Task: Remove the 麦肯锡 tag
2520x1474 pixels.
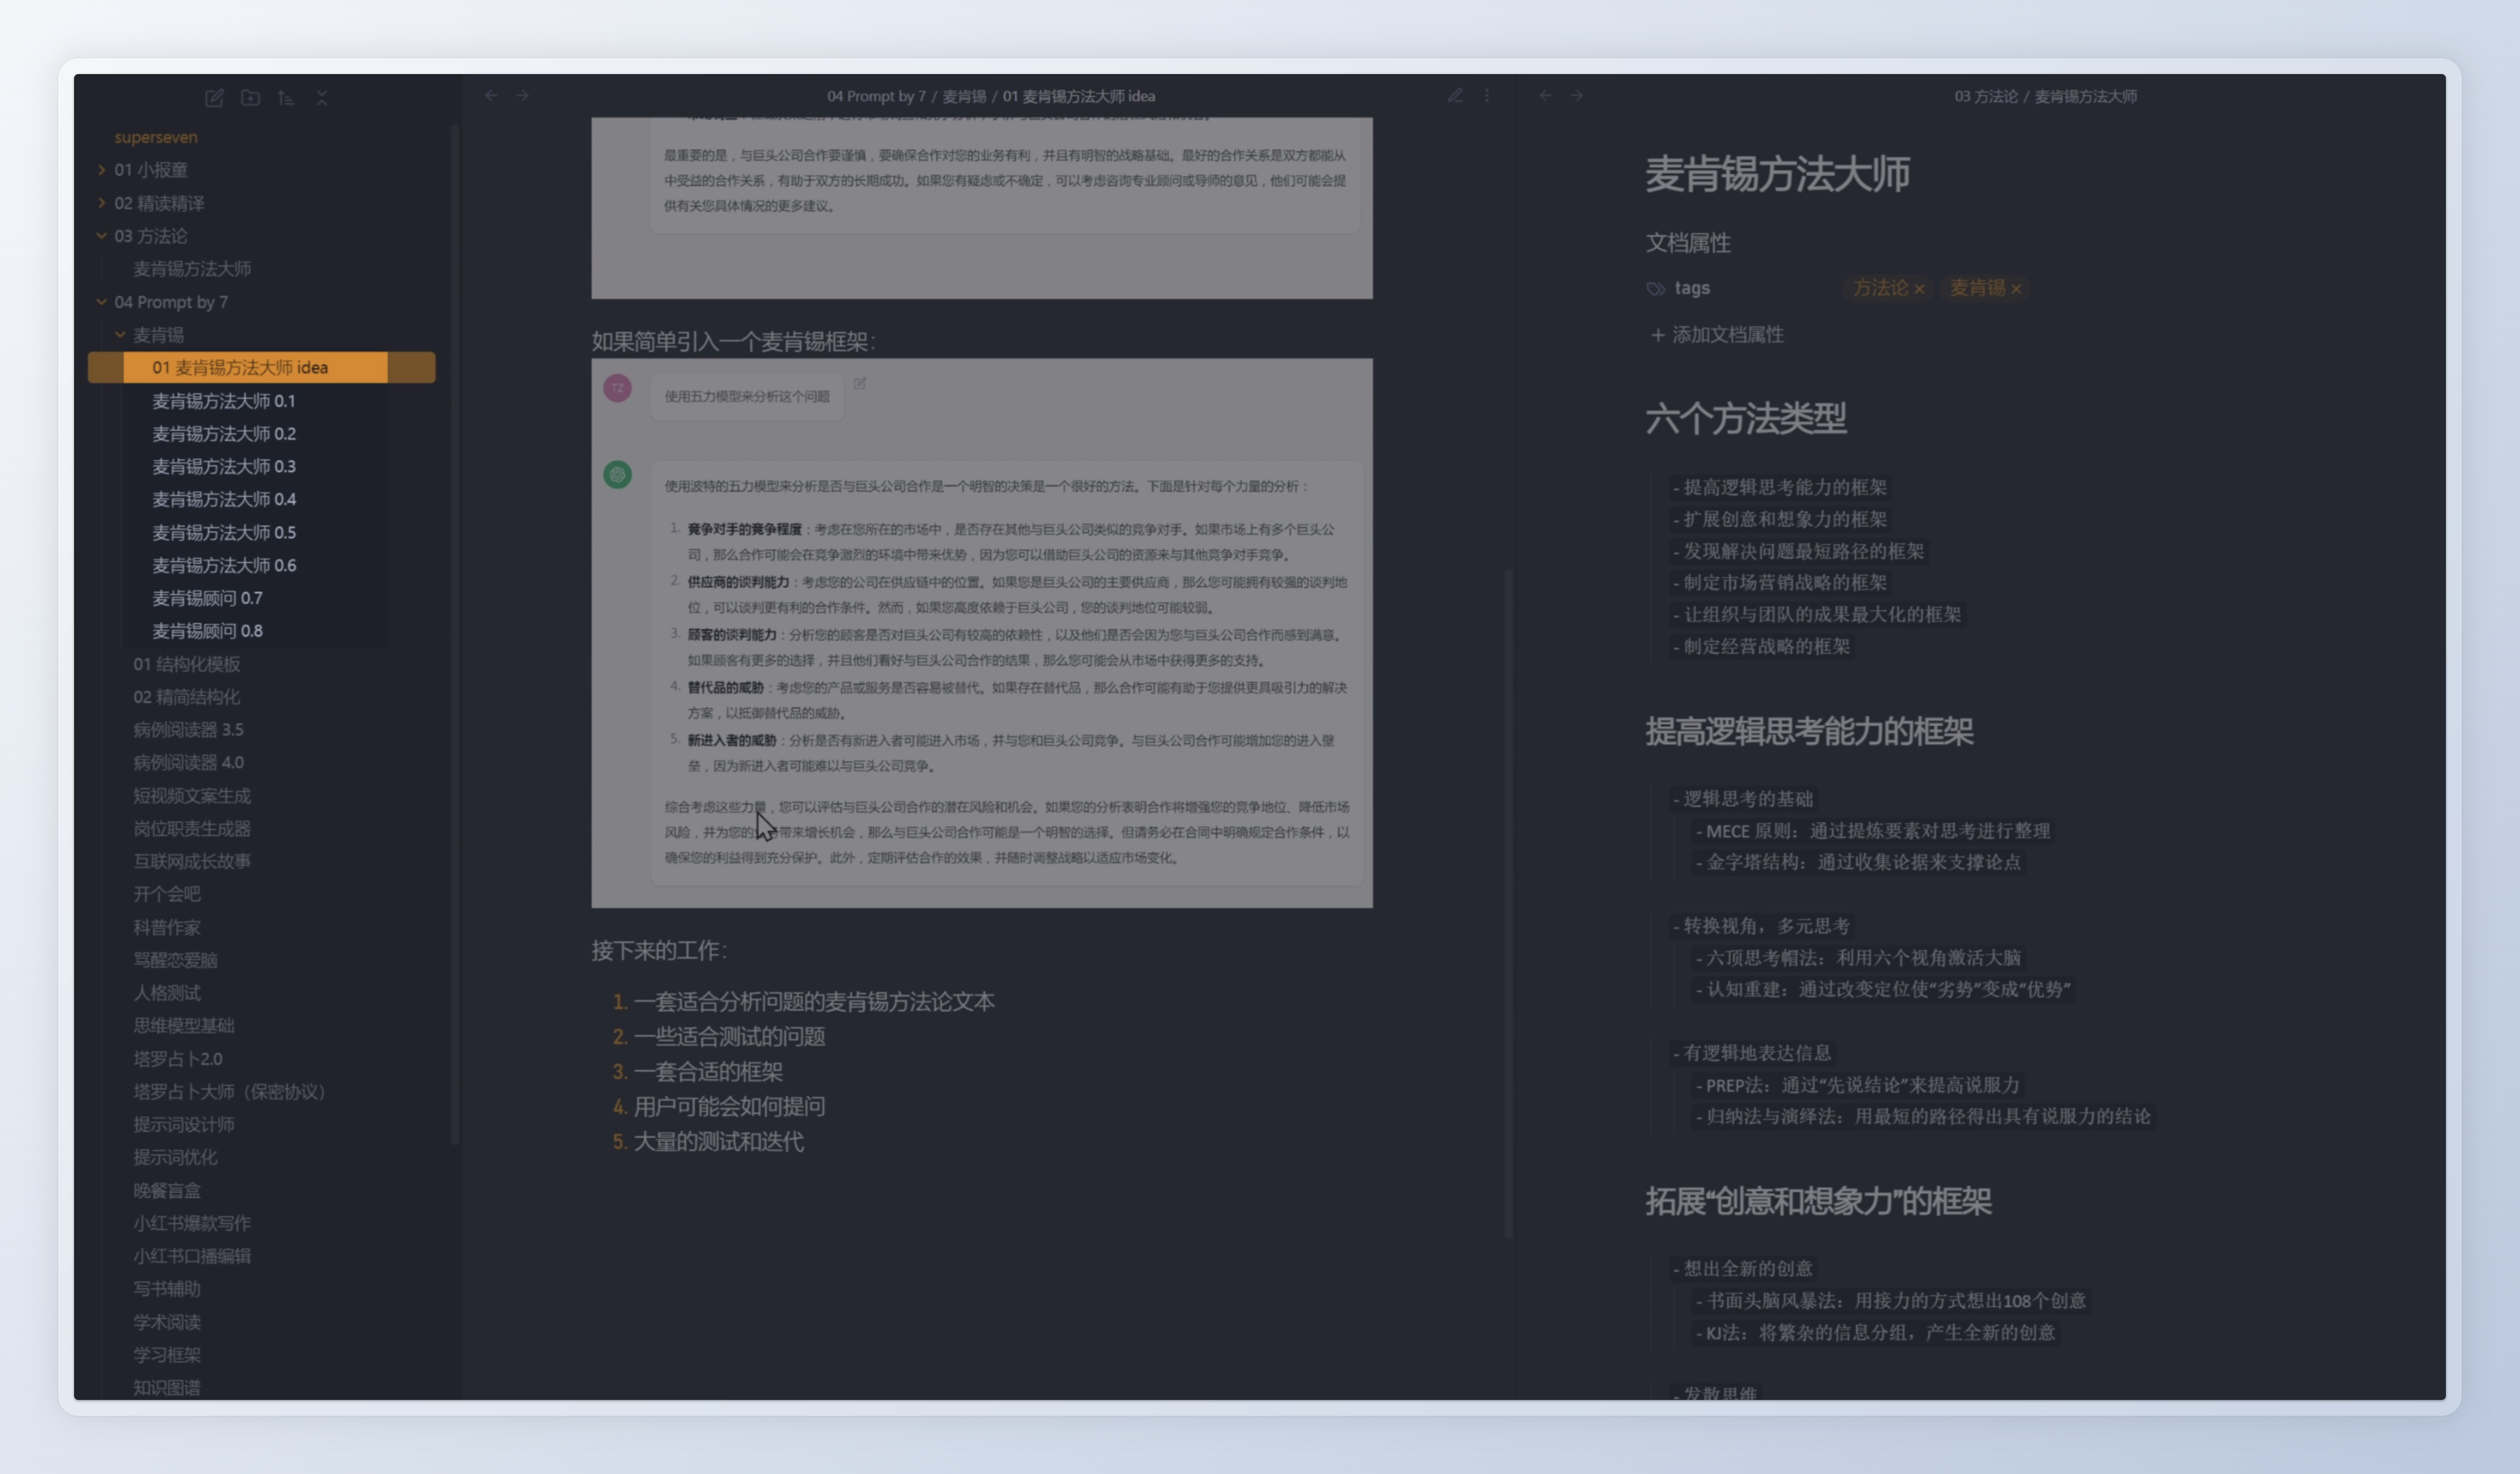Action: 2016,289
